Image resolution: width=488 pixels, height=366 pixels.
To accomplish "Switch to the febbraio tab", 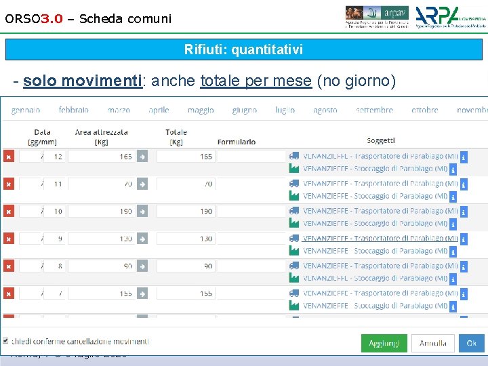I will coord(74,110).
